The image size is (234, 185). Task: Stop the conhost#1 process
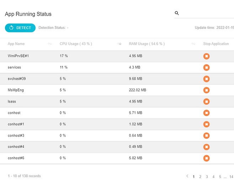[206, 124]
